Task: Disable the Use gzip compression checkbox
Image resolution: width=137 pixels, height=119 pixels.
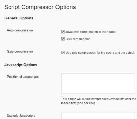Action: 63,53
